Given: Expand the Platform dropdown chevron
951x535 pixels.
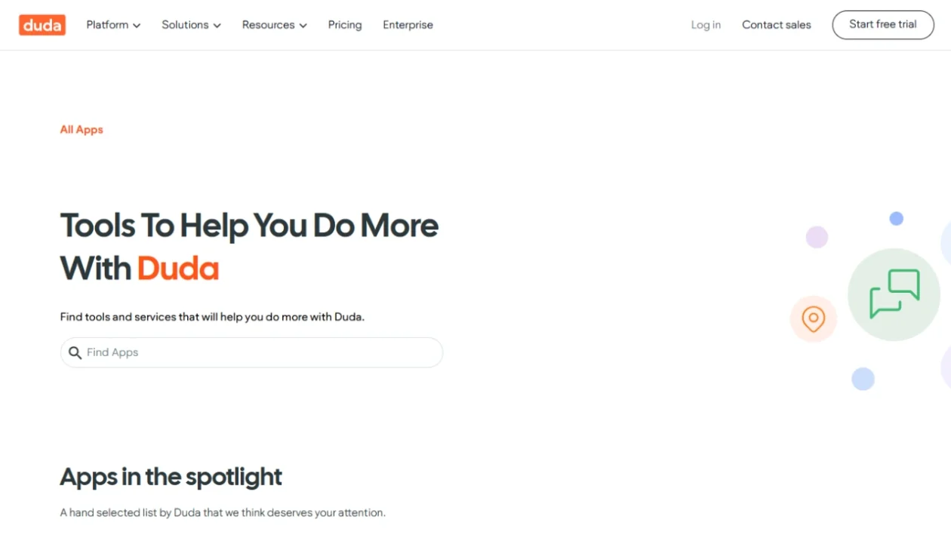Looking at the screenshot, I should click(137, 26).
